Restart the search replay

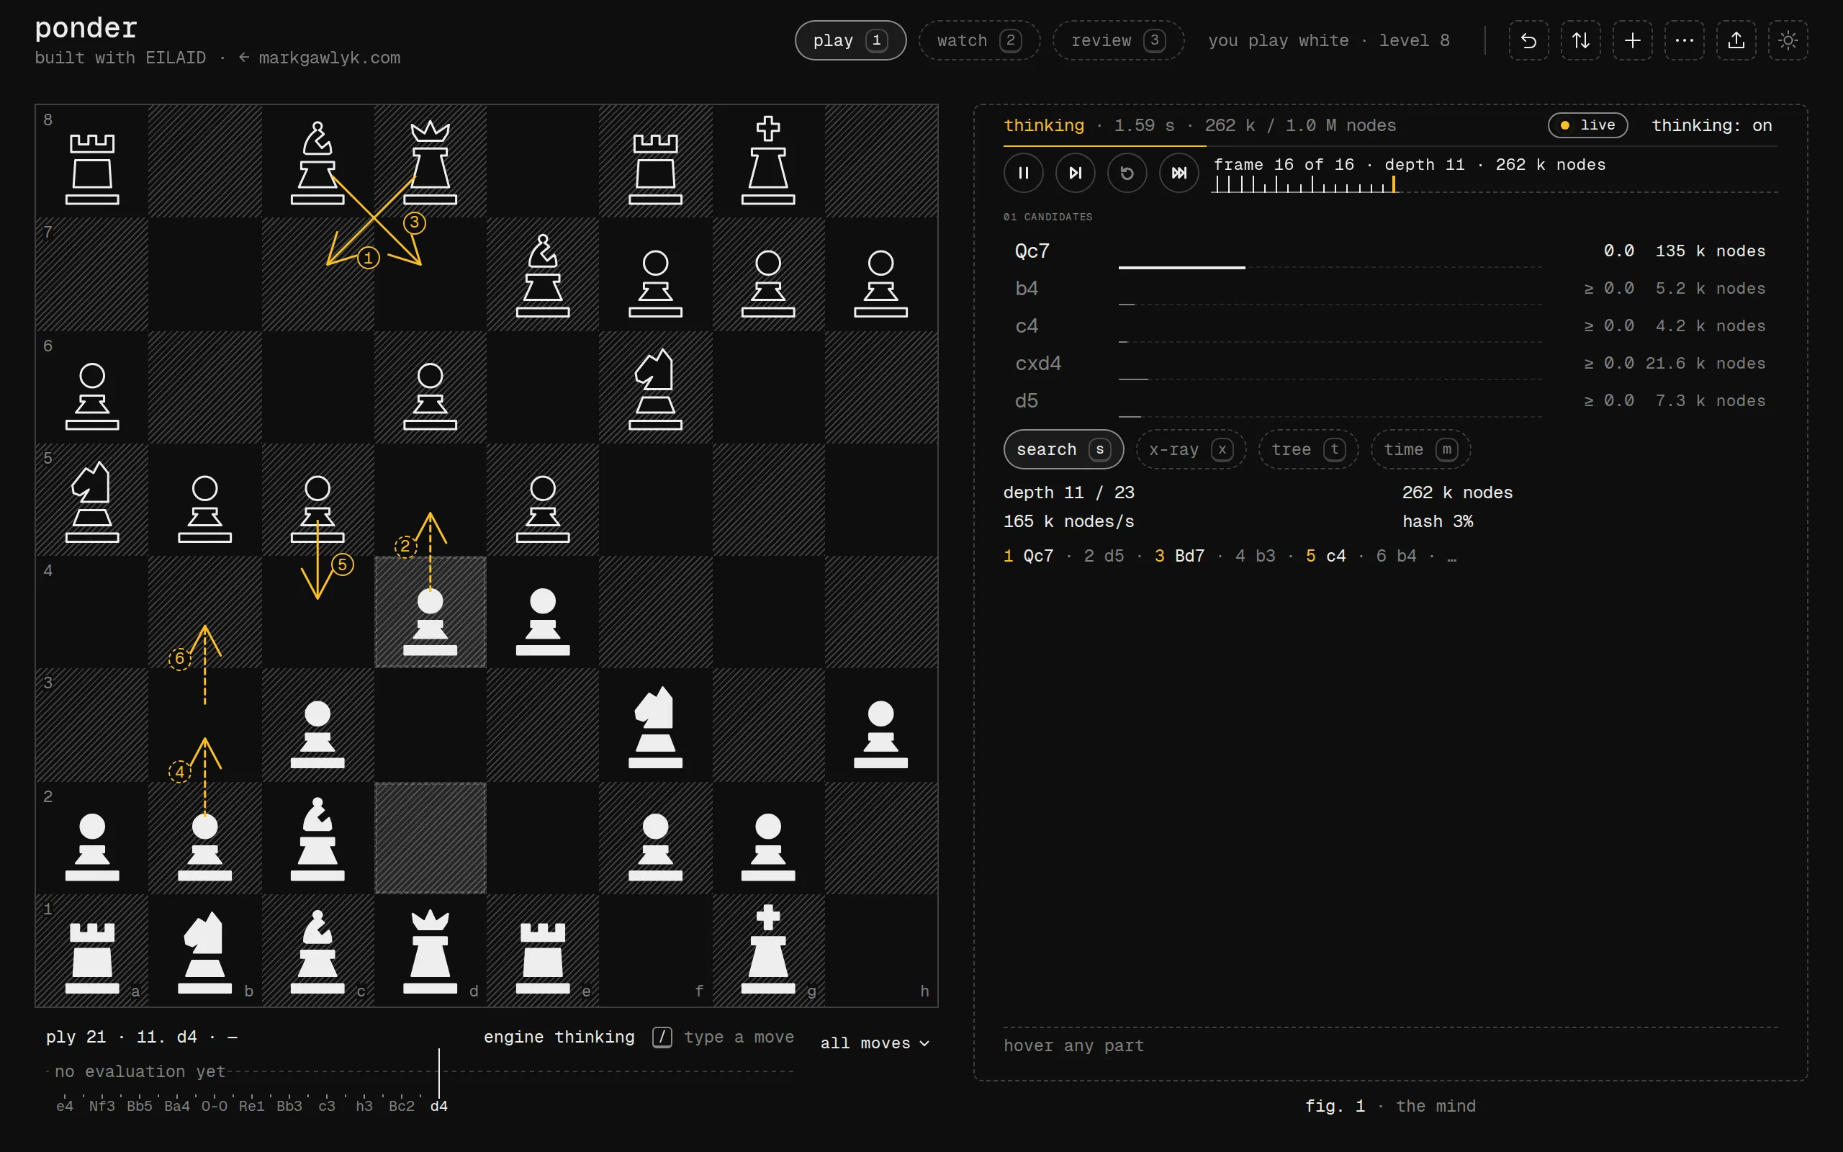coord(1127,173)
